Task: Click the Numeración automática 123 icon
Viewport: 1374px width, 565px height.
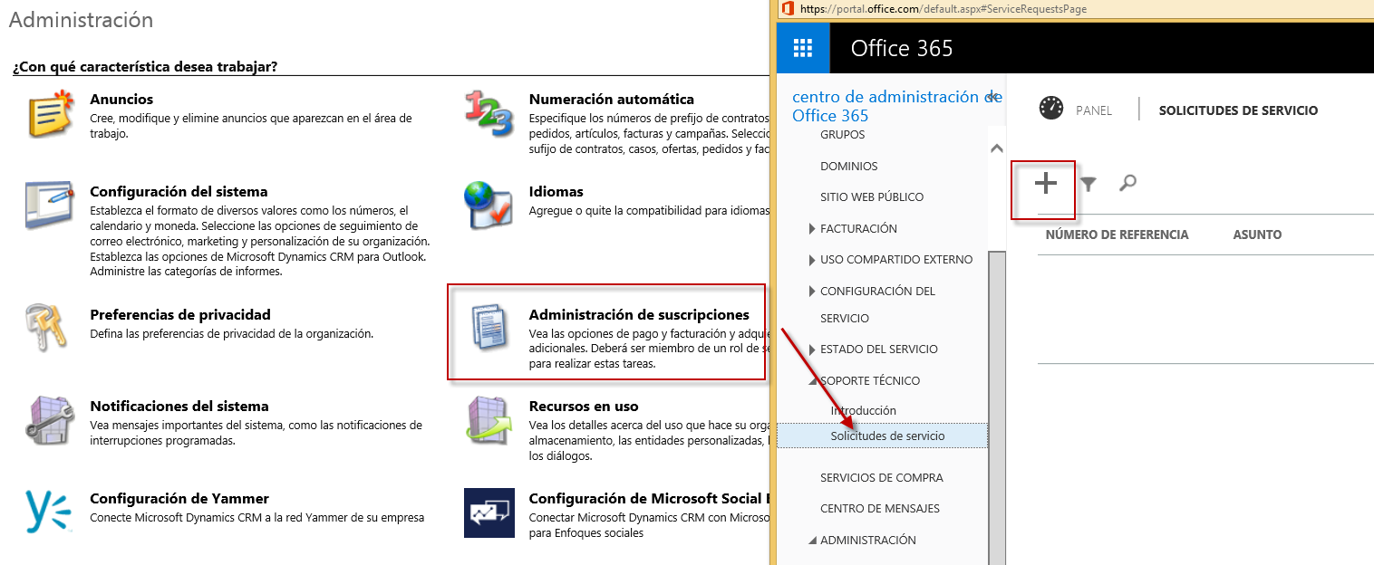Action: (489, 113)
